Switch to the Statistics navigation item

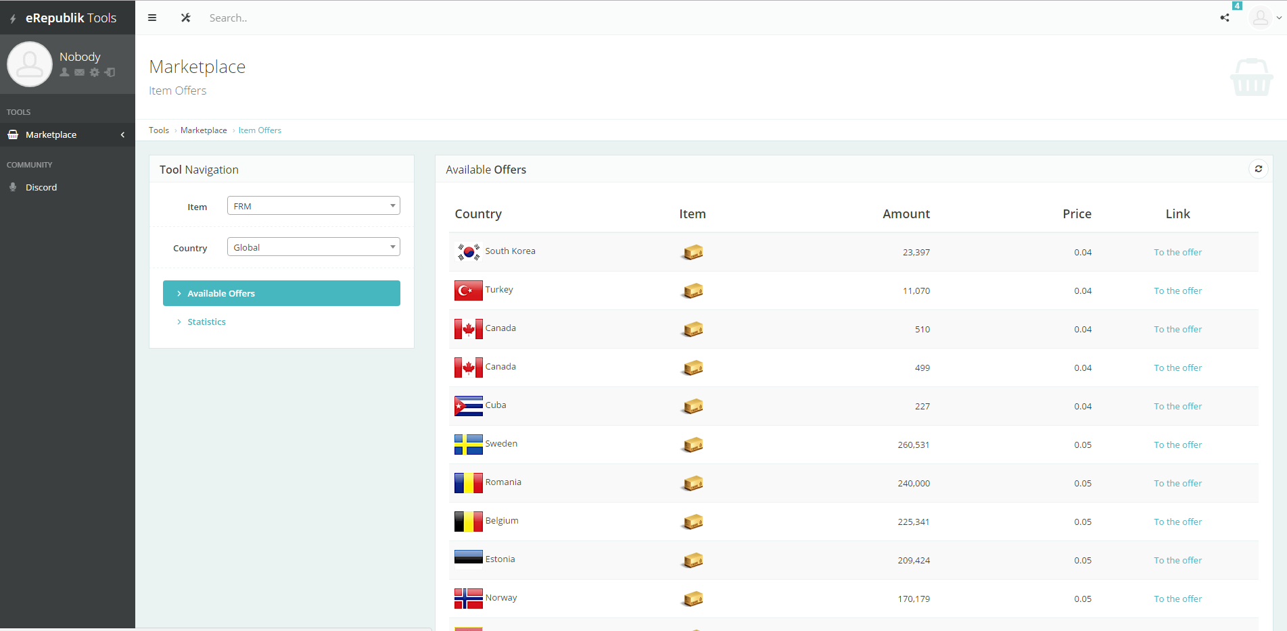[206, 322]
